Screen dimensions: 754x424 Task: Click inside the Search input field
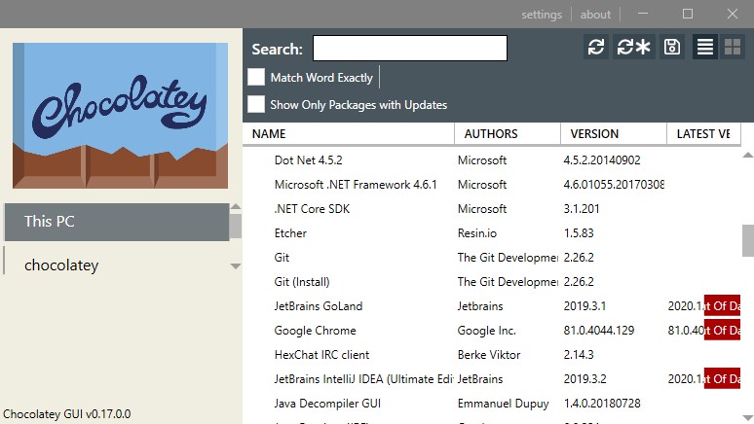tap(410, 48)
